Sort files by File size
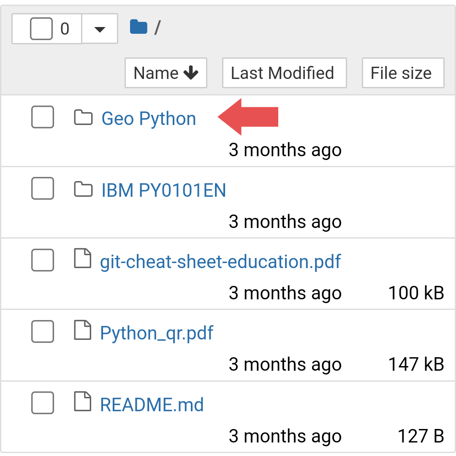 click(x=403, y=73)
